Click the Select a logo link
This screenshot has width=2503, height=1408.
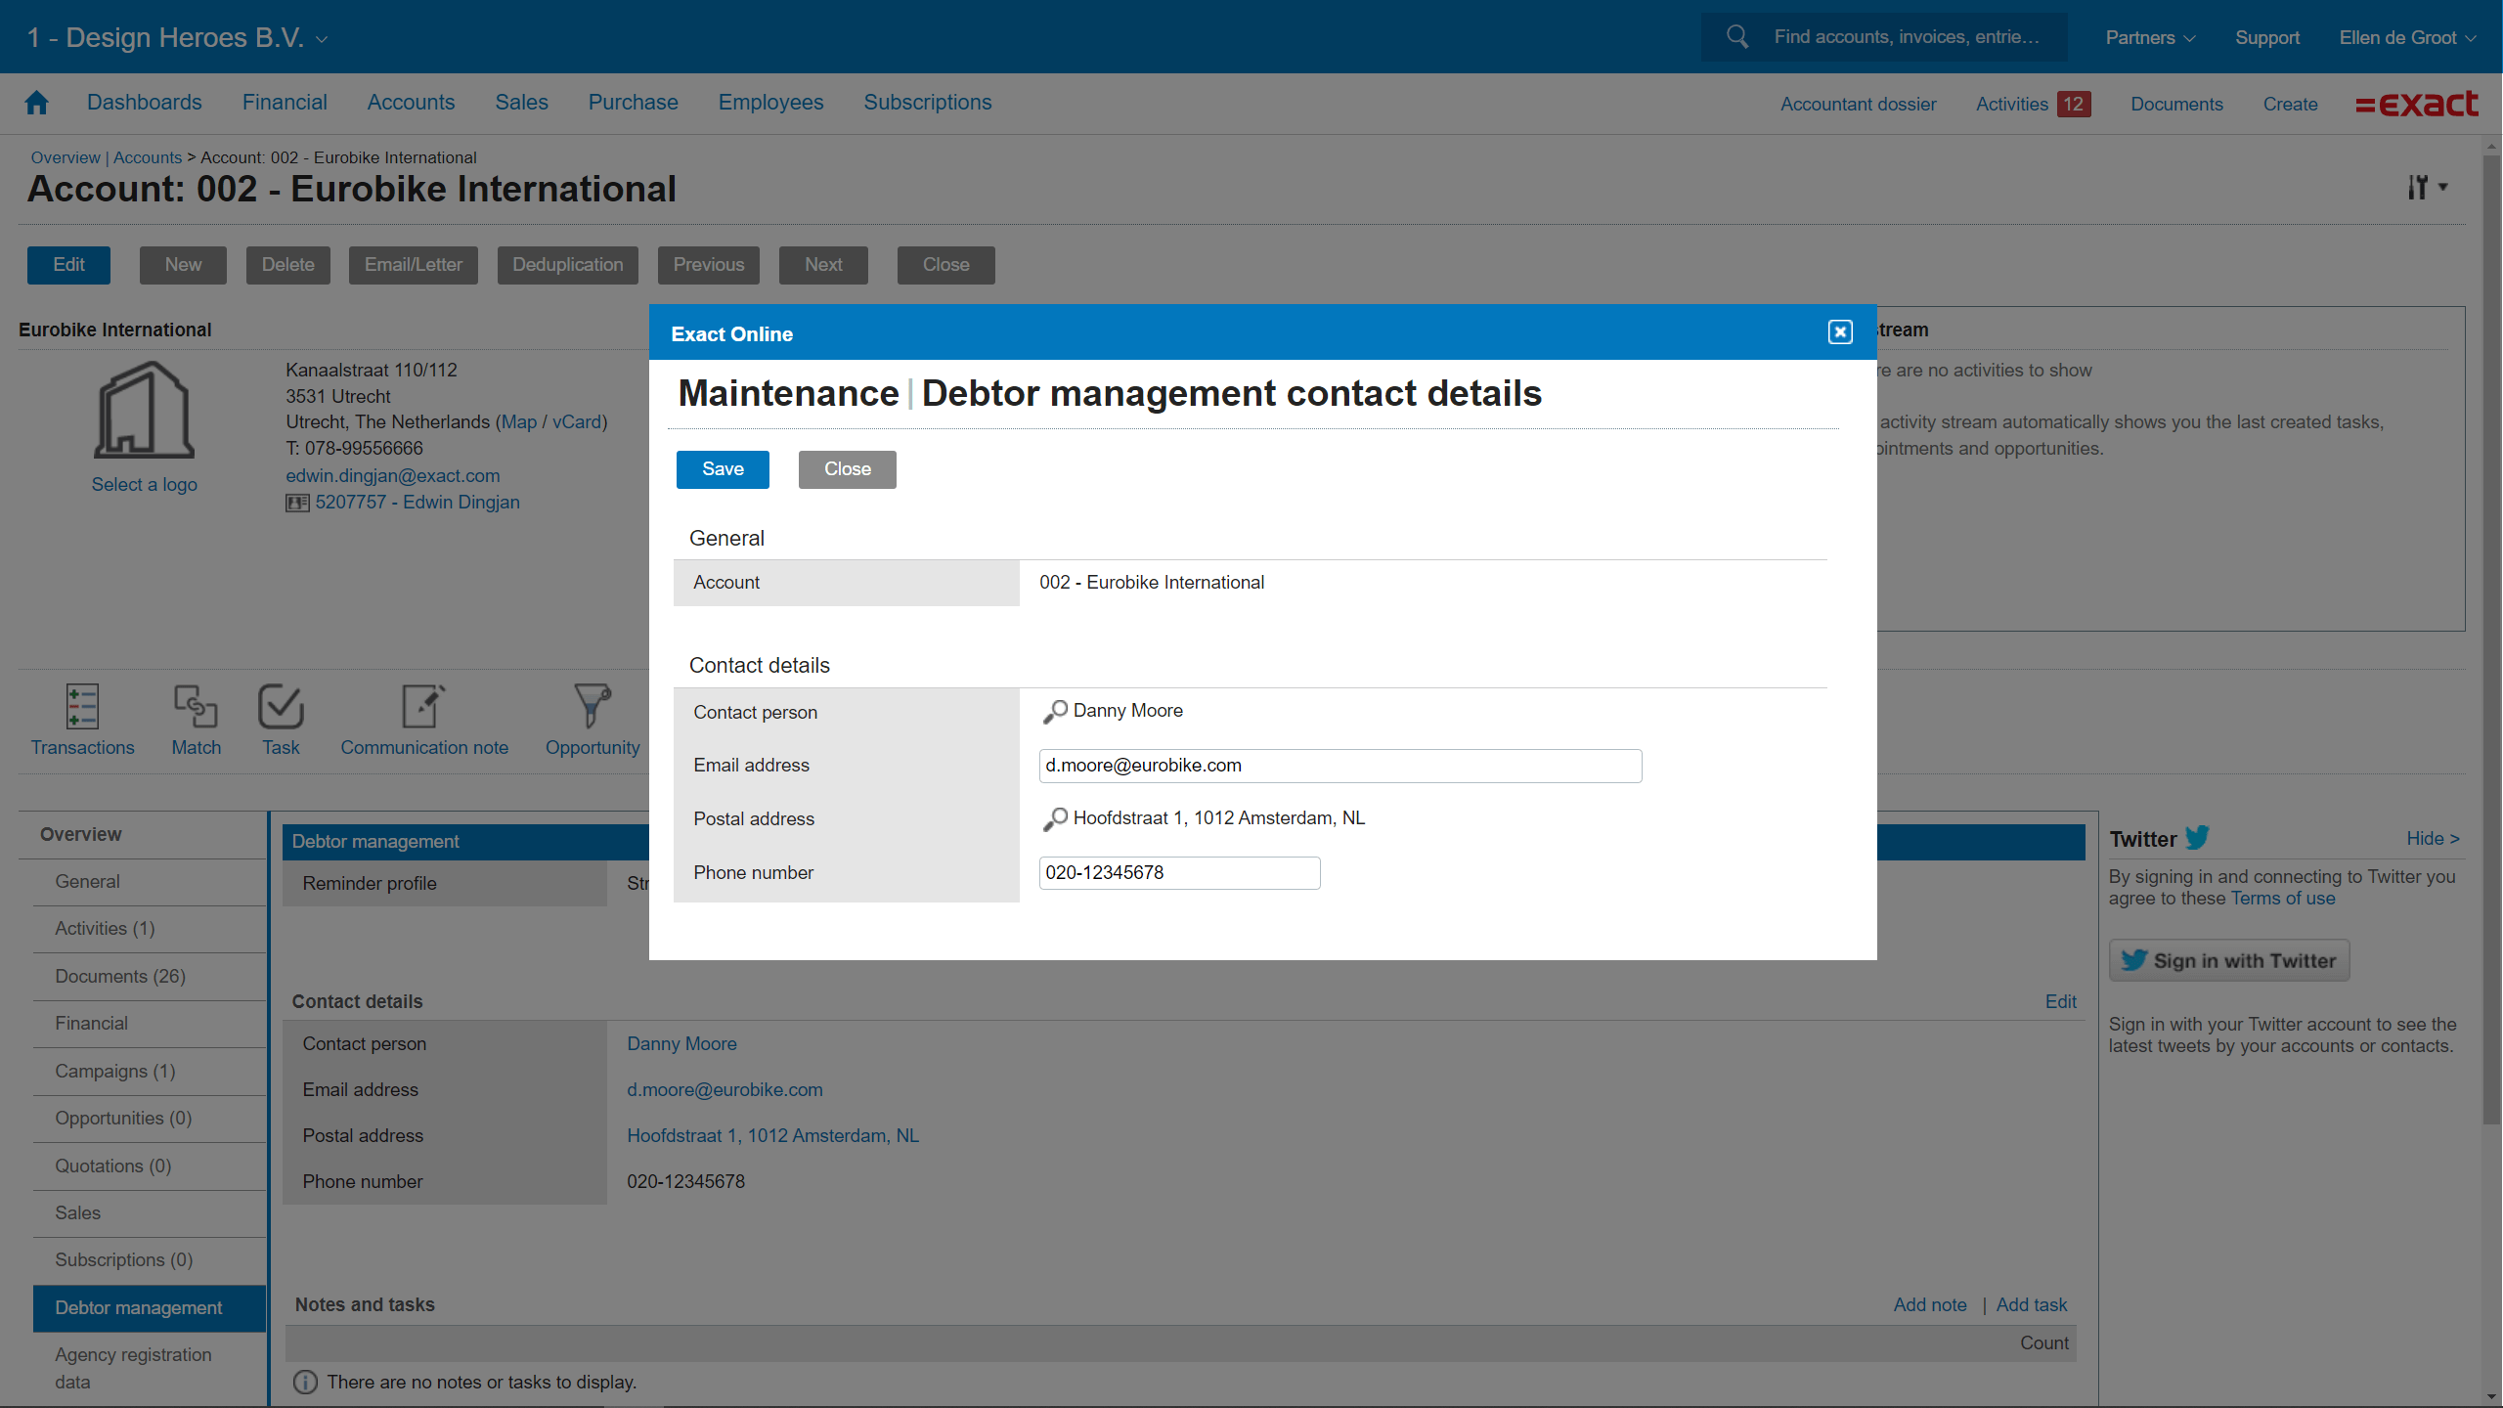tap(145, 485)
